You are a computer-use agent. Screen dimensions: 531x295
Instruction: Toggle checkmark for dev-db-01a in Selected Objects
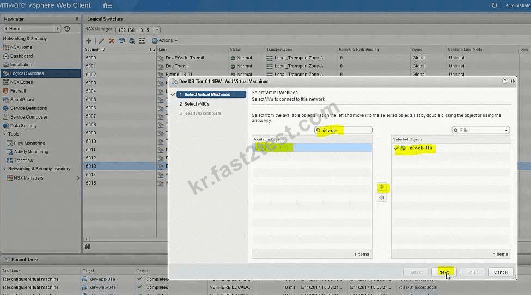(396, 148)
